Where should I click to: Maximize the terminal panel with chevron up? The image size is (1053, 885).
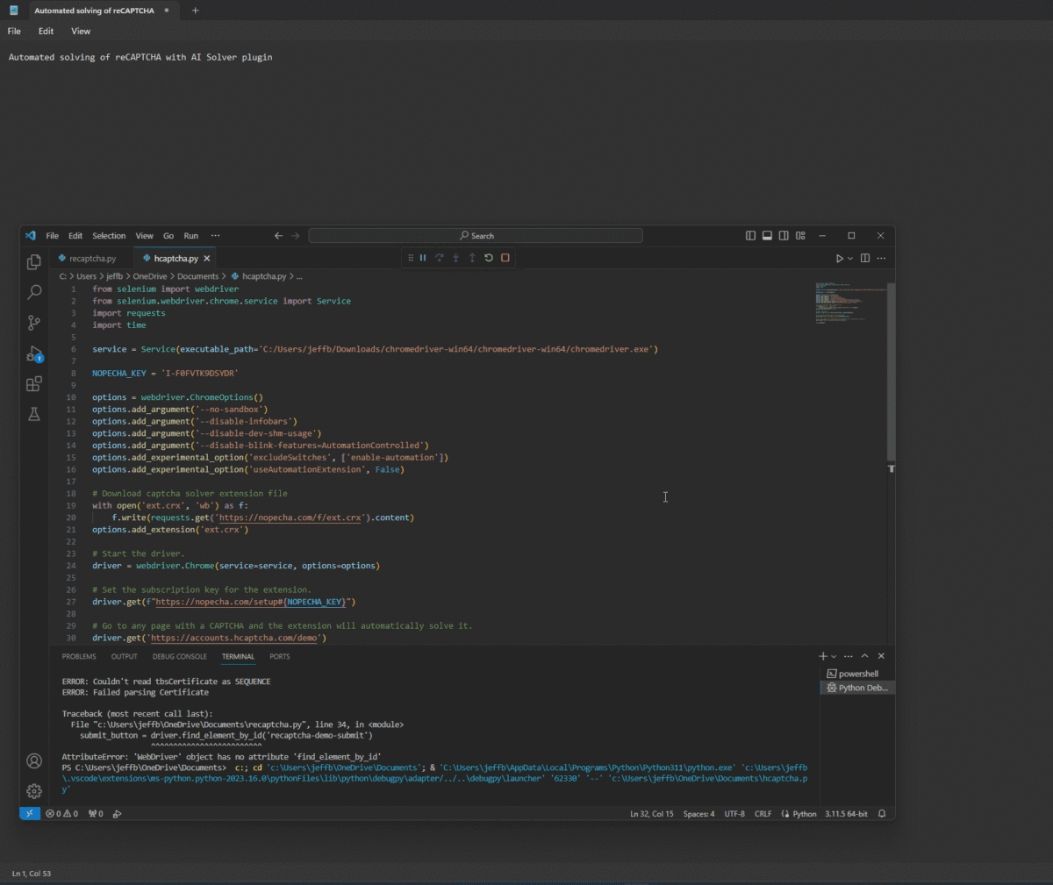click(864, 656)
